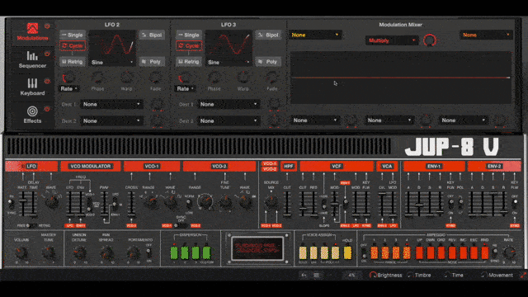Flip the VCO-2 NORM/LOW switch
The height and width of the screenshot is (297, 528).
(189, 203)
